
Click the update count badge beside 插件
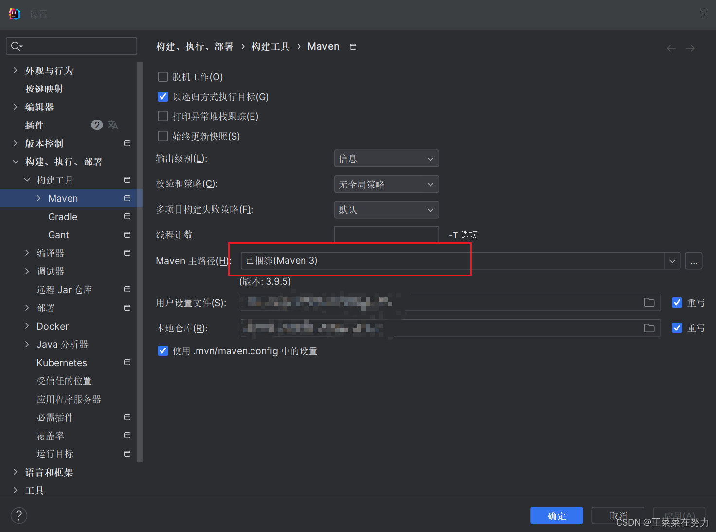[x=97, y=125]
